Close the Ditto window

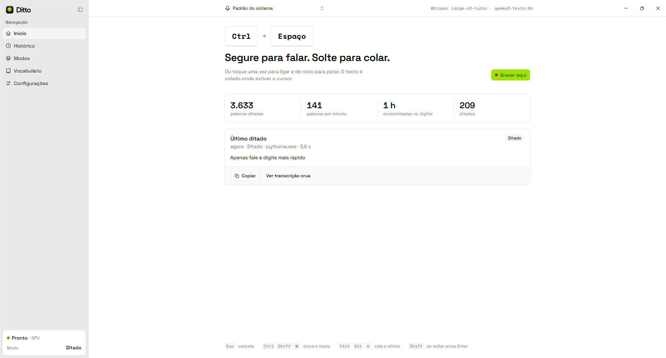pyautogui.click(x=658, y=8)
